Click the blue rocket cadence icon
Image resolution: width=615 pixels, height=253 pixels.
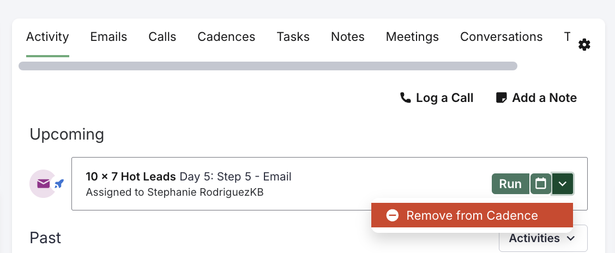(x=59, y=184)
